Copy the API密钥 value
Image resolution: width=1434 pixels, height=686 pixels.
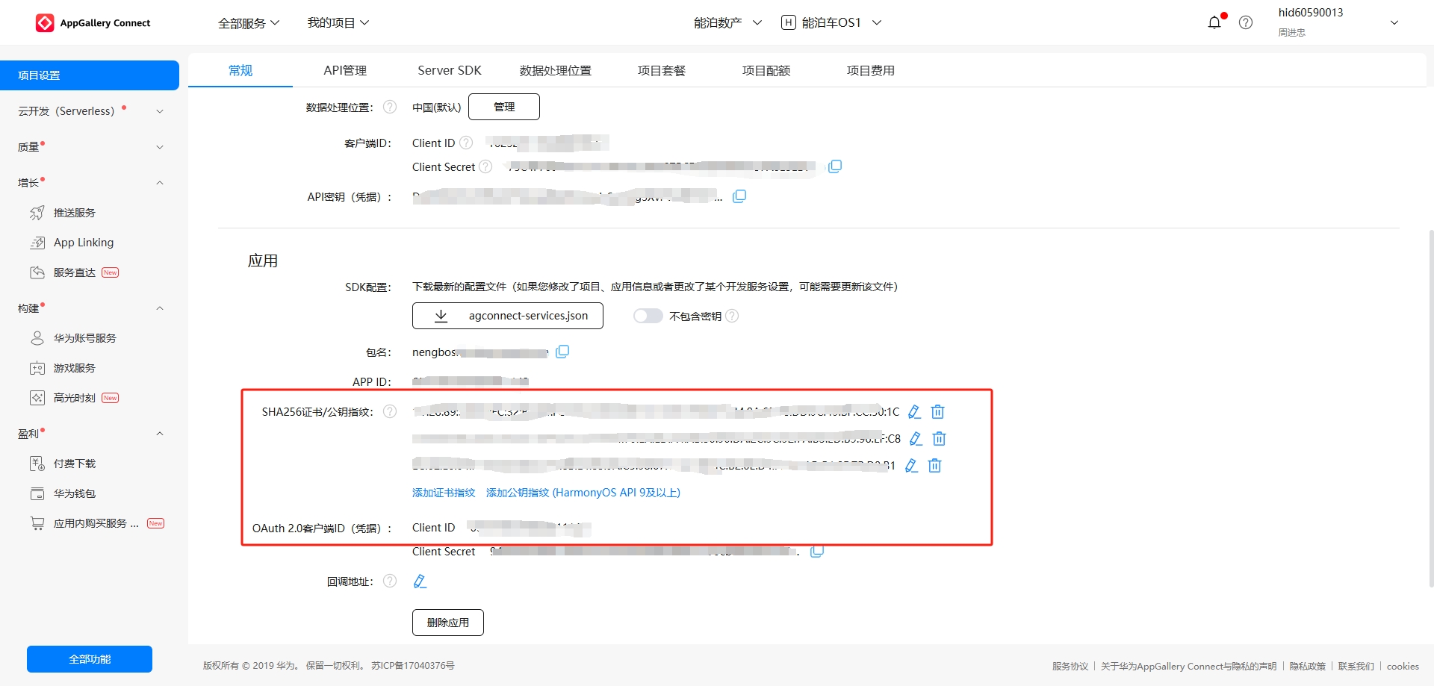click(739, 196)
